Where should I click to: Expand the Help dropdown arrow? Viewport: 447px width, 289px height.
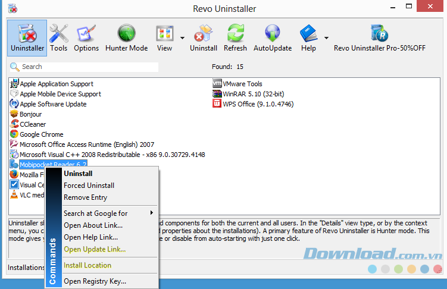[x=326, y=37]
